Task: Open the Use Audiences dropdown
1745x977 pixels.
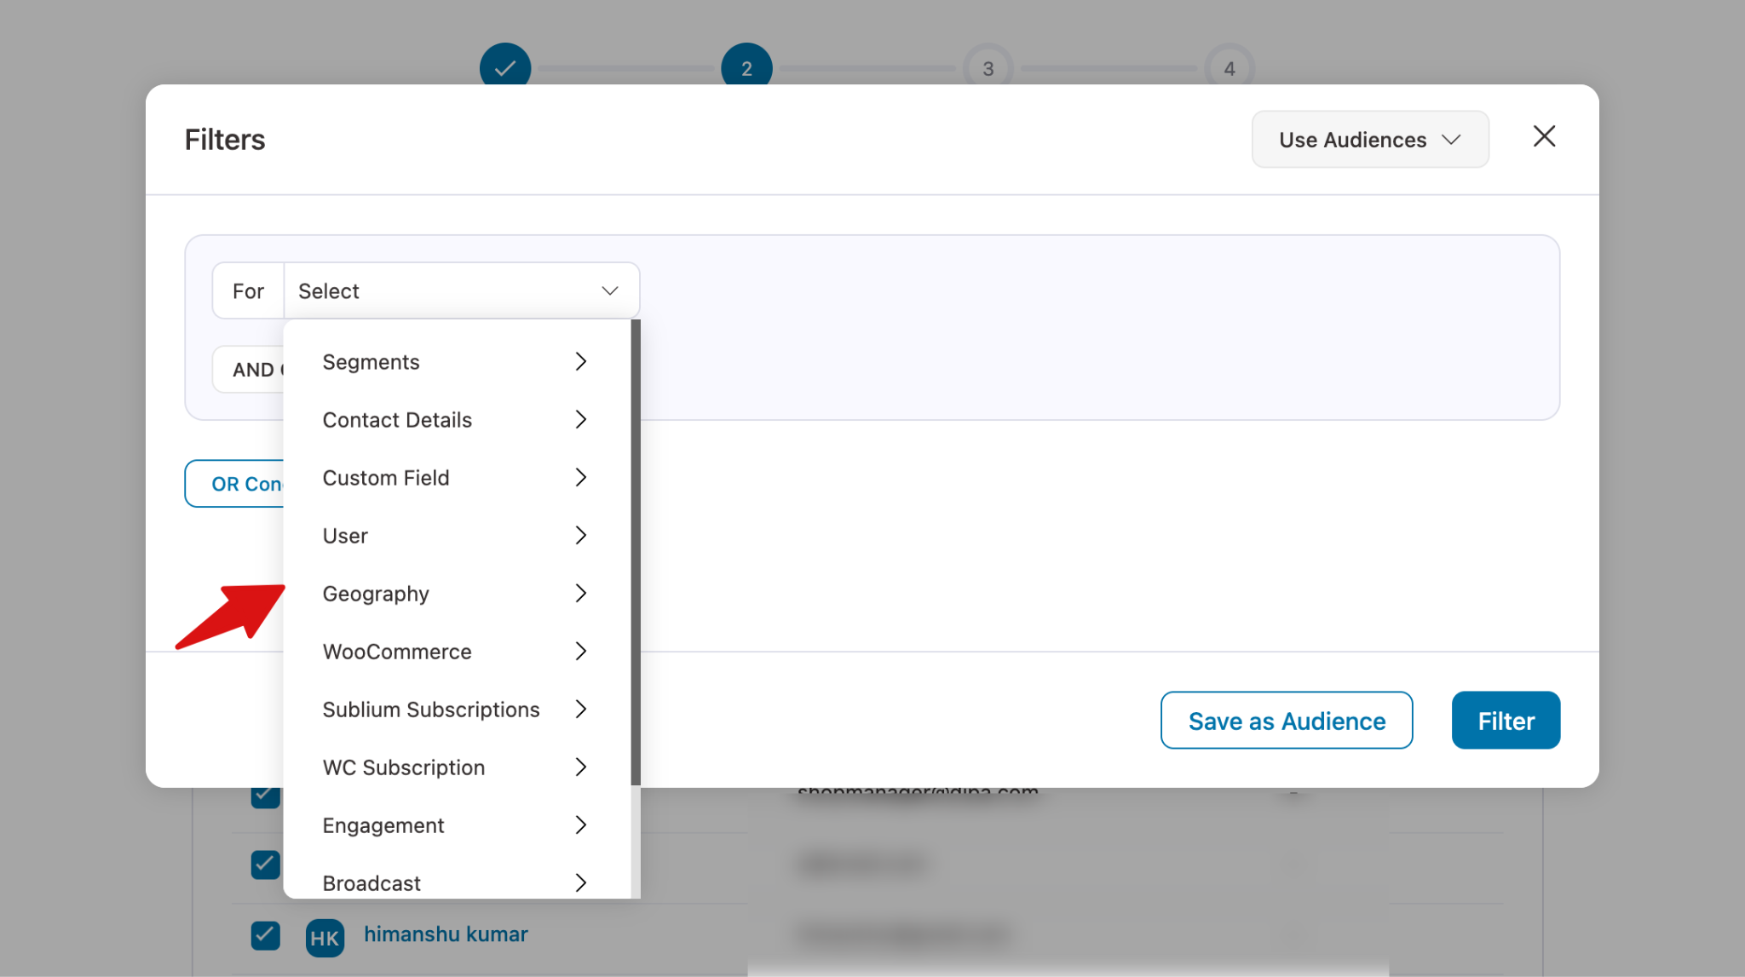Action: click(1368, 139)
